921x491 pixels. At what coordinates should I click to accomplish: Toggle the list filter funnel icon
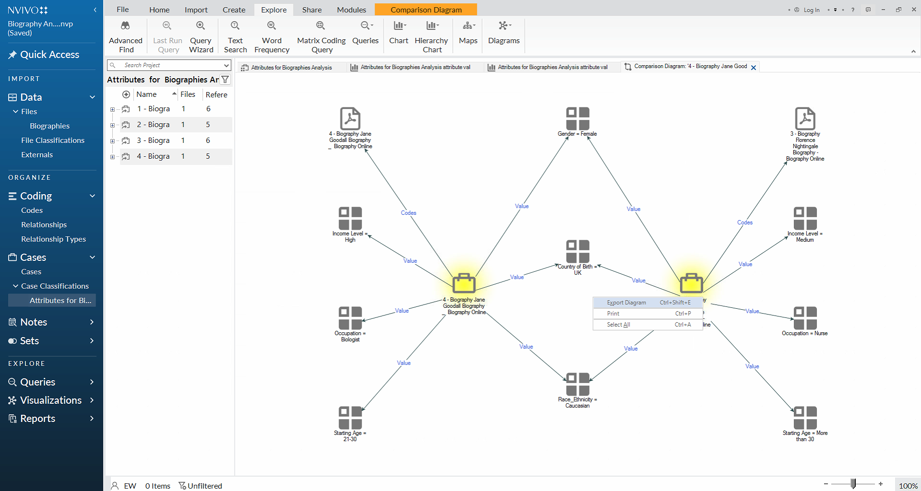pyautogui.click(x=225, y=80)
